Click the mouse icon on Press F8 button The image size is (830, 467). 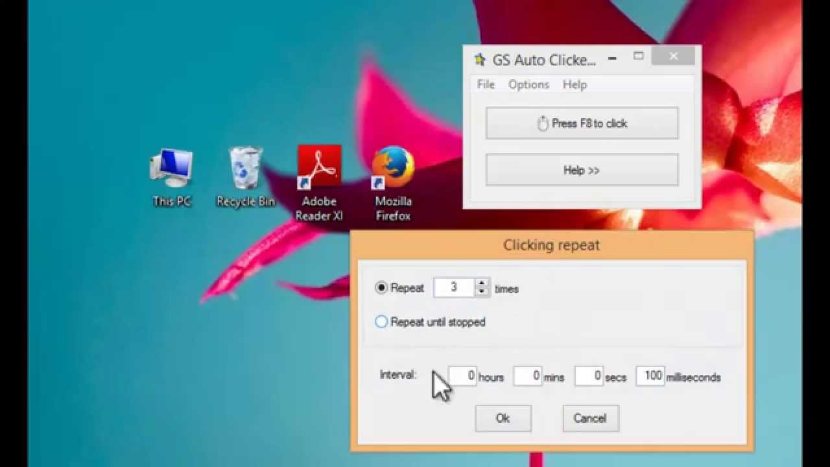point(541,123)
